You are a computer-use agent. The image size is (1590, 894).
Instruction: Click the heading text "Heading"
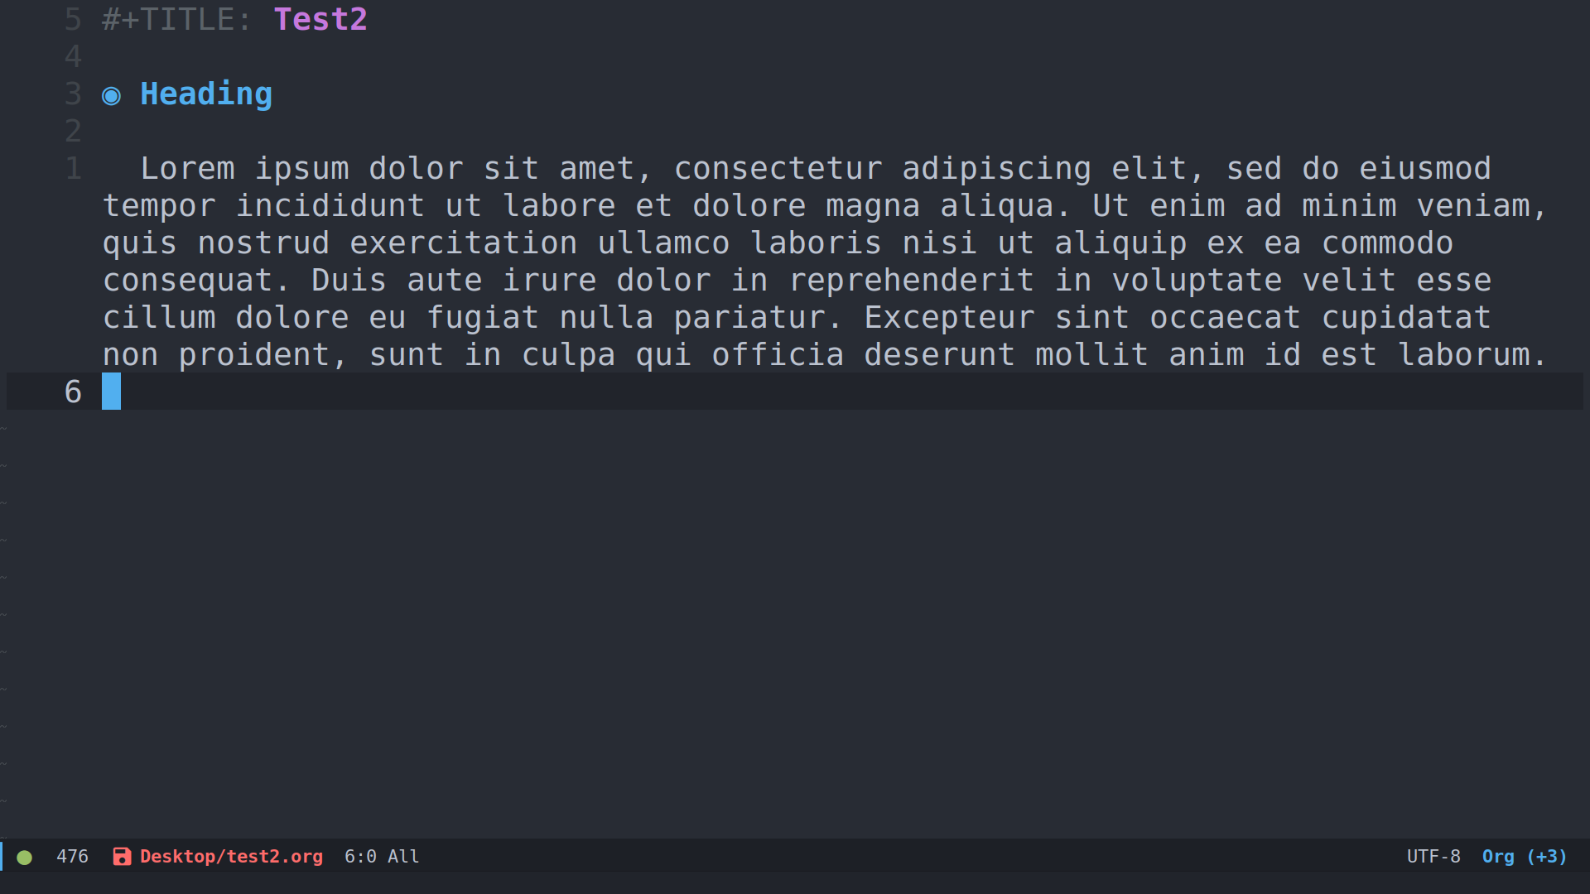coord(206,94)
